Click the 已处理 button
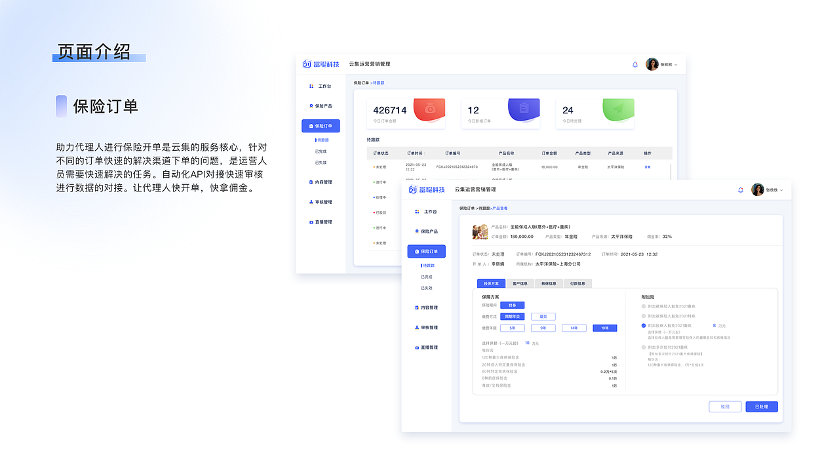The image size is (839, 472). [761, 406]
